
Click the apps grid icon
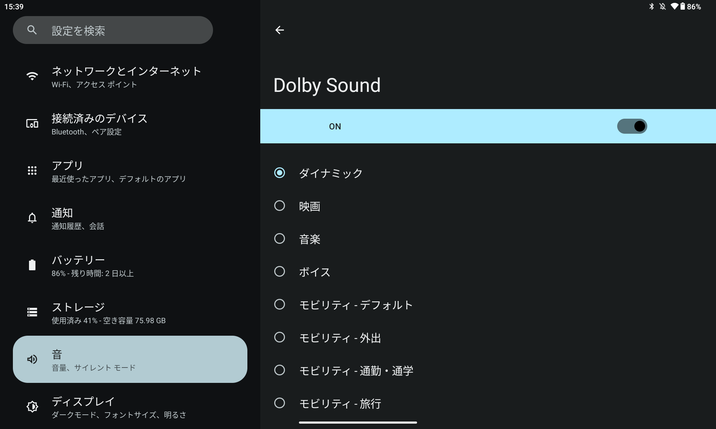pyautogui.click(x=32, y=171)
